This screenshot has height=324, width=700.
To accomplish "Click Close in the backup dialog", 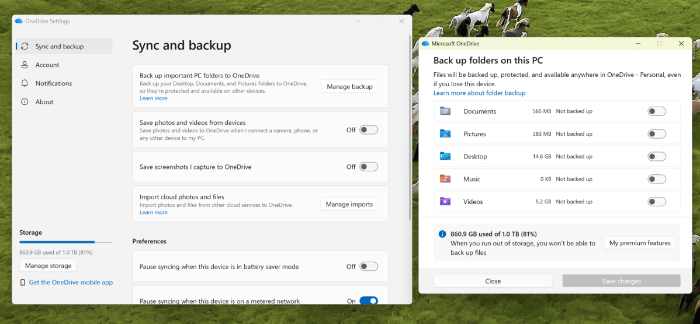I will (493, 281).
